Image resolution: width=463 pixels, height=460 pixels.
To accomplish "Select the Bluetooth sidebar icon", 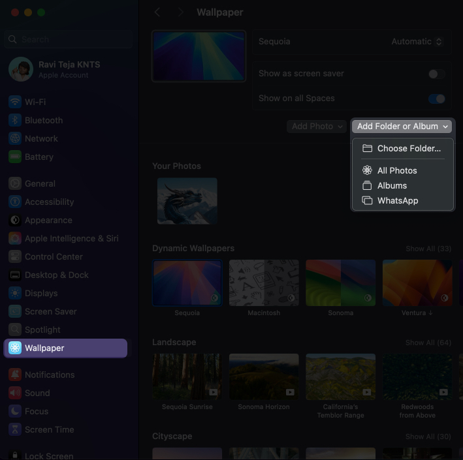I will pyautogui.click(x=15, y=121).
